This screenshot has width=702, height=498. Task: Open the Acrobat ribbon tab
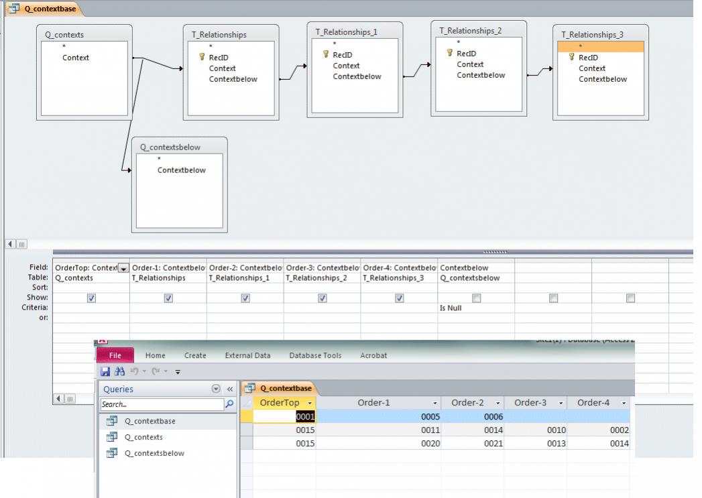(x=373, y=355)
